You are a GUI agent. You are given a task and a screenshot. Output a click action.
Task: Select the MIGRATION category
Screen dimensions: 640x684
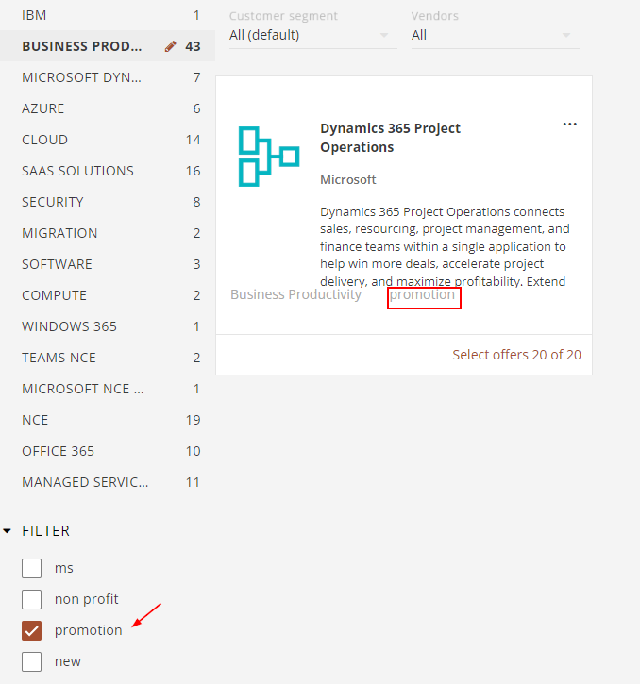108,233
